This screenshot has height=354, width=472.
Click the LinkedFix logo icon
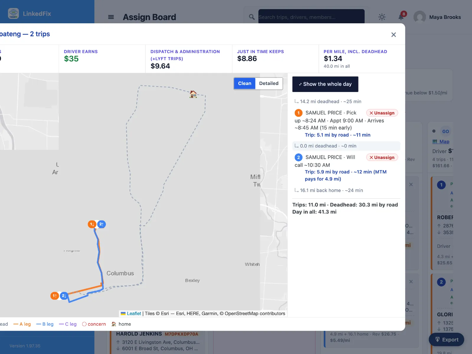[x=13, y=14]
